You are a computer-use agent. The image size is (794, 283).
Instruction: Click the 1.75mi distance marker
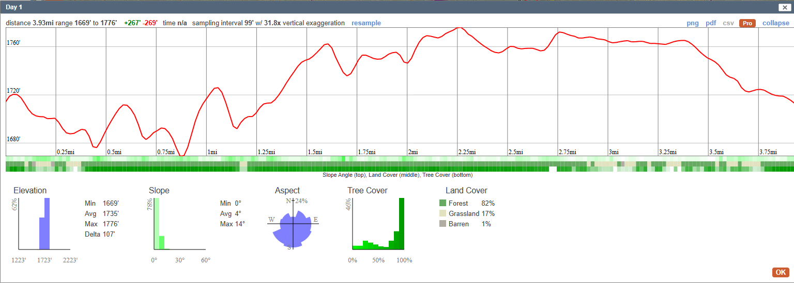367,152
